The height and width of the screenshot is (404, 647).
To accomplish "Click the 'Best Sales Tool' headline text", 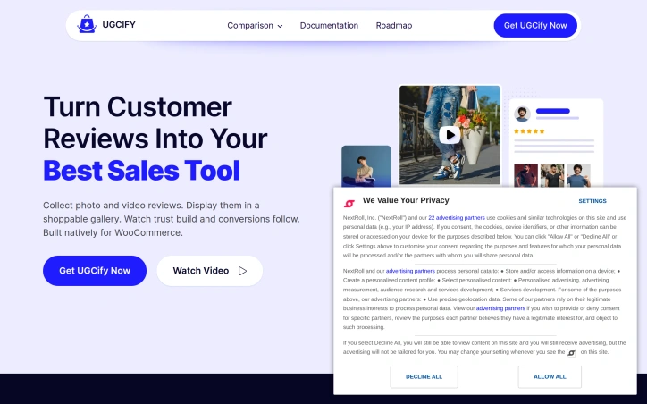I will coord(141,171).
